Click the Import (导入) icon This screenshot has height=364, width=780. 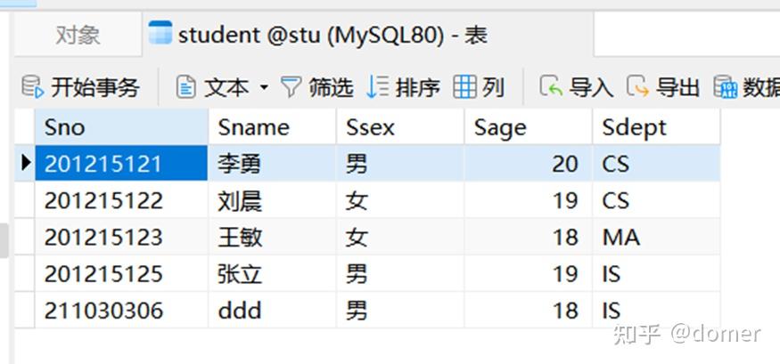click(551, 87)
